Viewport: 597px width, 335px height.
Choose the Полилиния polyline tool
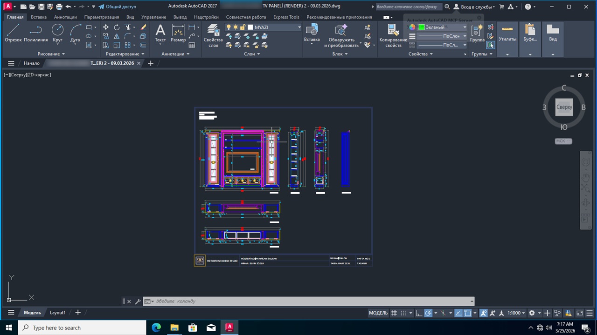tap(35, 33)
